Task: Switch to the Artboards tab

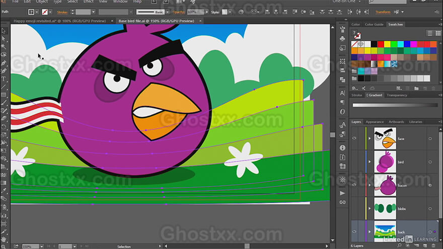Action: pyautogui.click(x=396, y=122)
